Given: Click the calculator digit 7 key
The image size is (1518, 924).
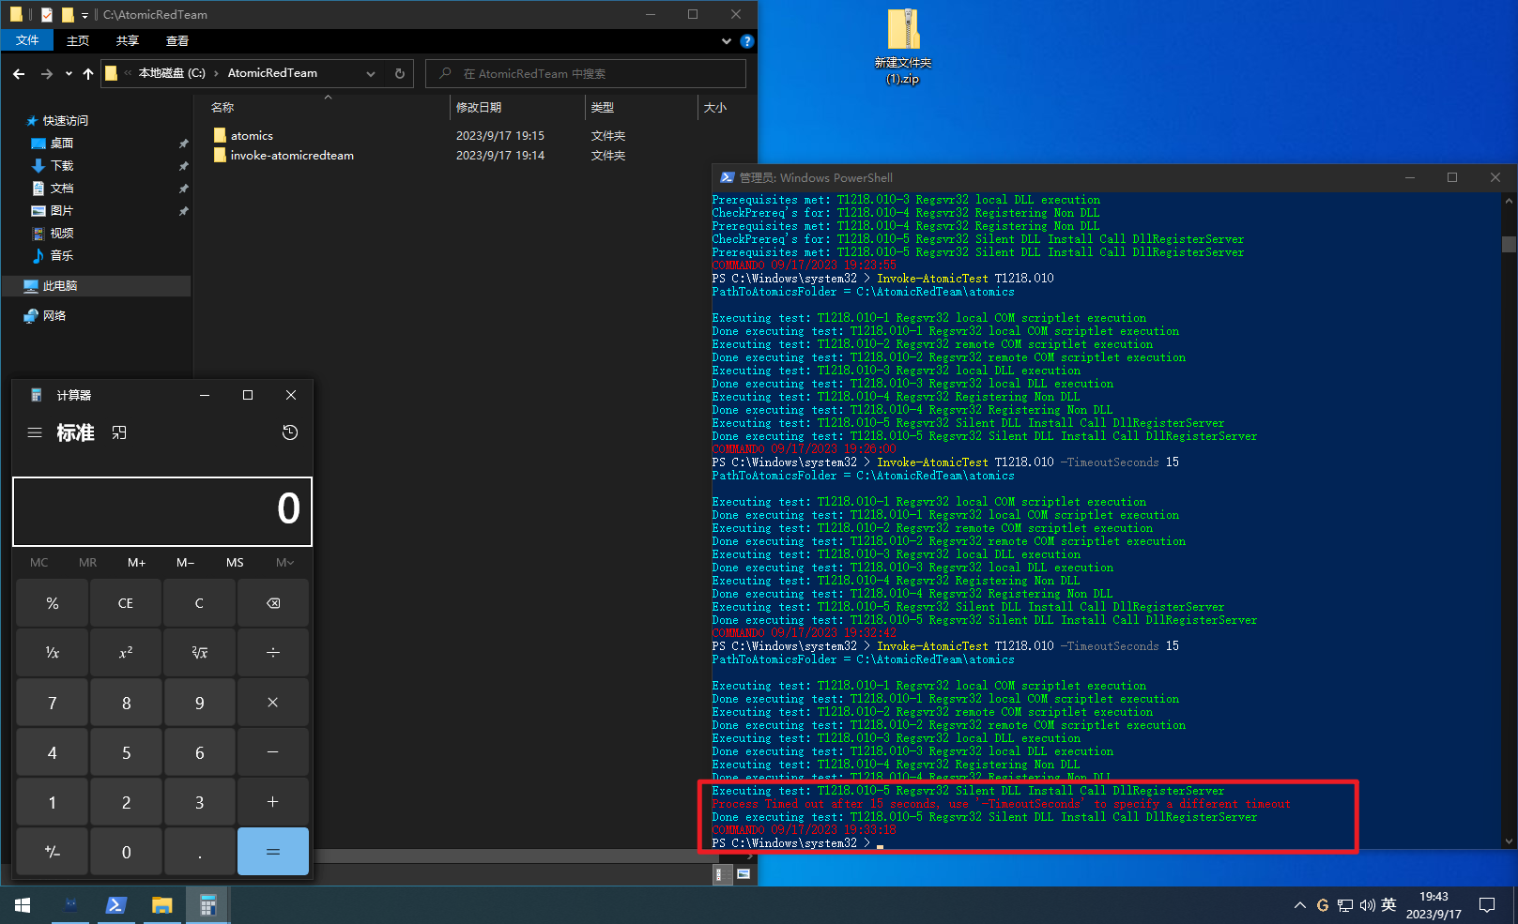Looking at the screenshot, I should pyautogui.click(x=53, y=703).
